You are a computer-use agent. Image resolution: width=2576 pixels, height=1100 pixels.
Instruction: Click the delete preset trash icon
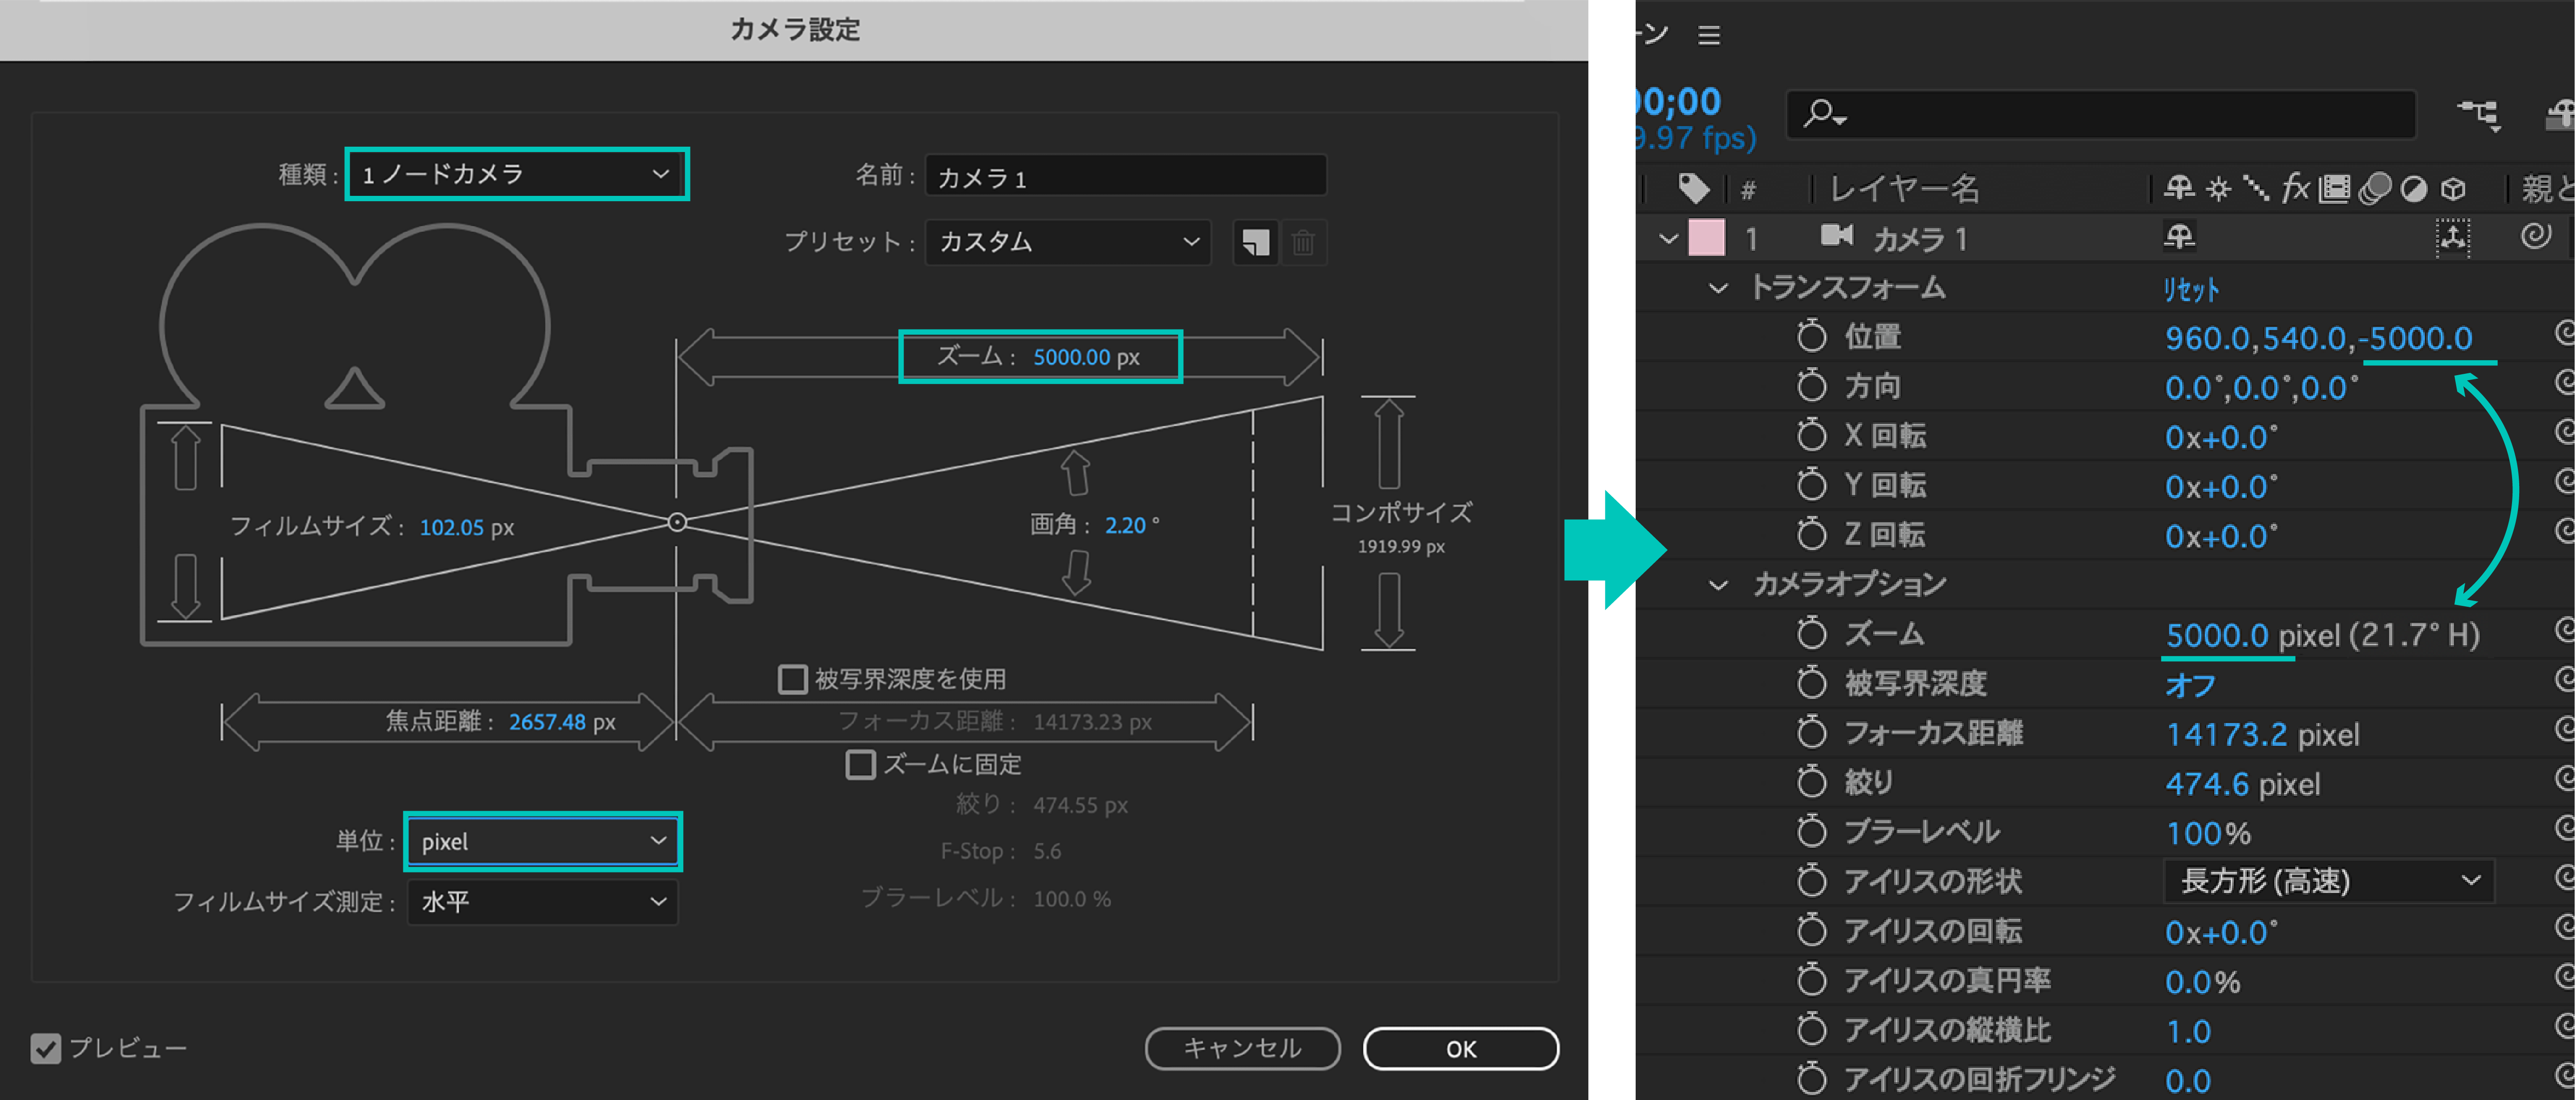pyautogui.click(x=1302, y=242)
